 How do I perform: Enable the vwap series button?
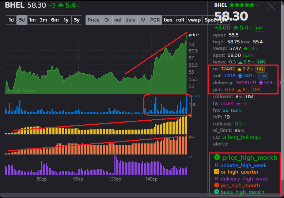coord(194,20)
